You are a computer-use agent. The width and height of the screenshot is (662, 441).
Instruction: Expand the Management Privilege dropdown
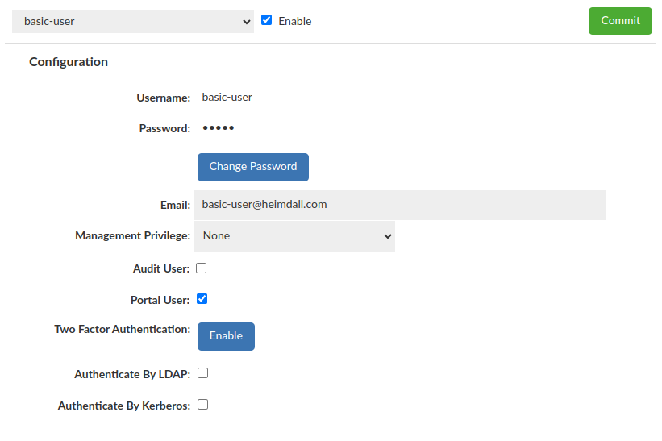pos(294,236)
